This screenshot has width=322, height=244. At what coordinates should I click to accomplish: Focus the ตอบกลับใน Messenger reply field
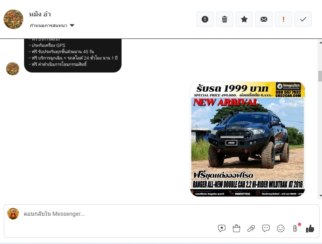tap(123, 214)
